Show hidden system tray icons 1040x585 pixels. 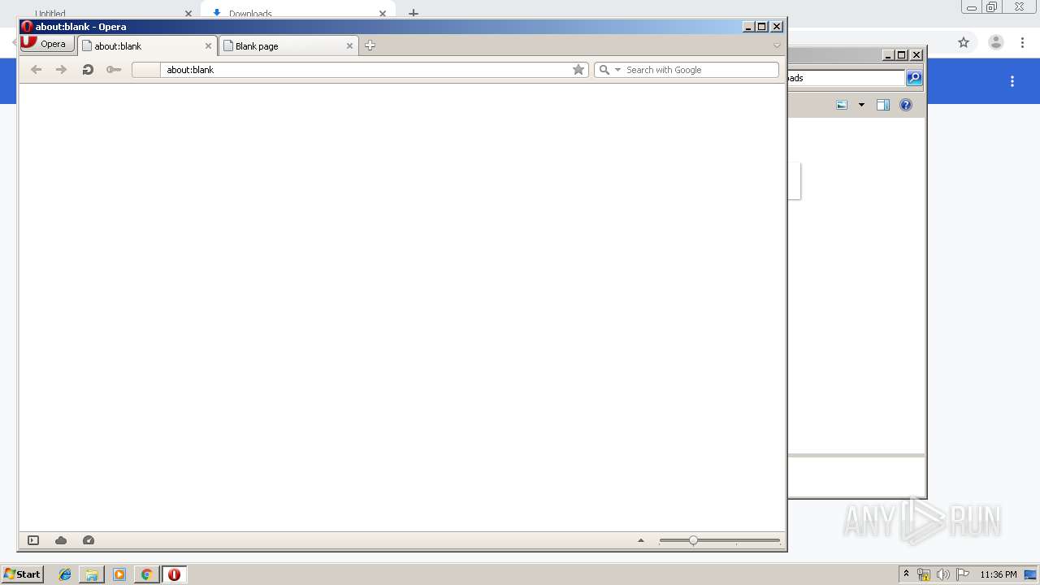point(906,574)
